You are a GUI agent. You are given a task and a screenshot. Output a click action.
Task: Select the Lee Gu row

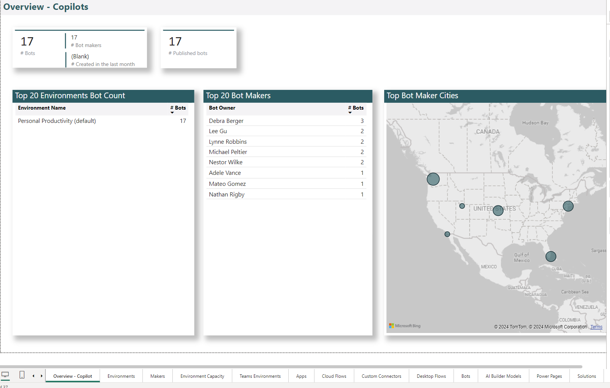click(286, 131)
